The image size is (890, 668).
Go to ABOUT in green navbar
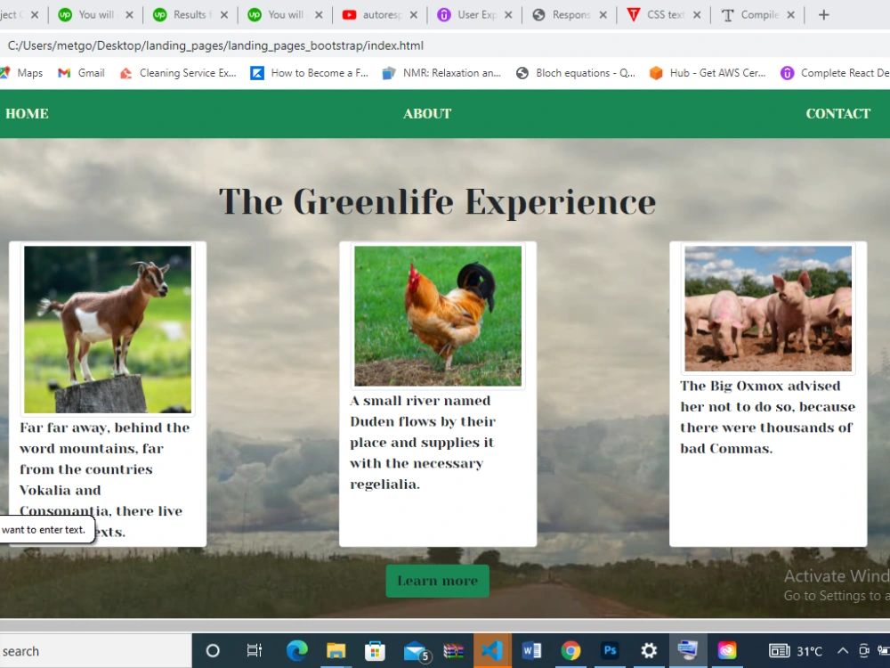(x=427, y=114)
